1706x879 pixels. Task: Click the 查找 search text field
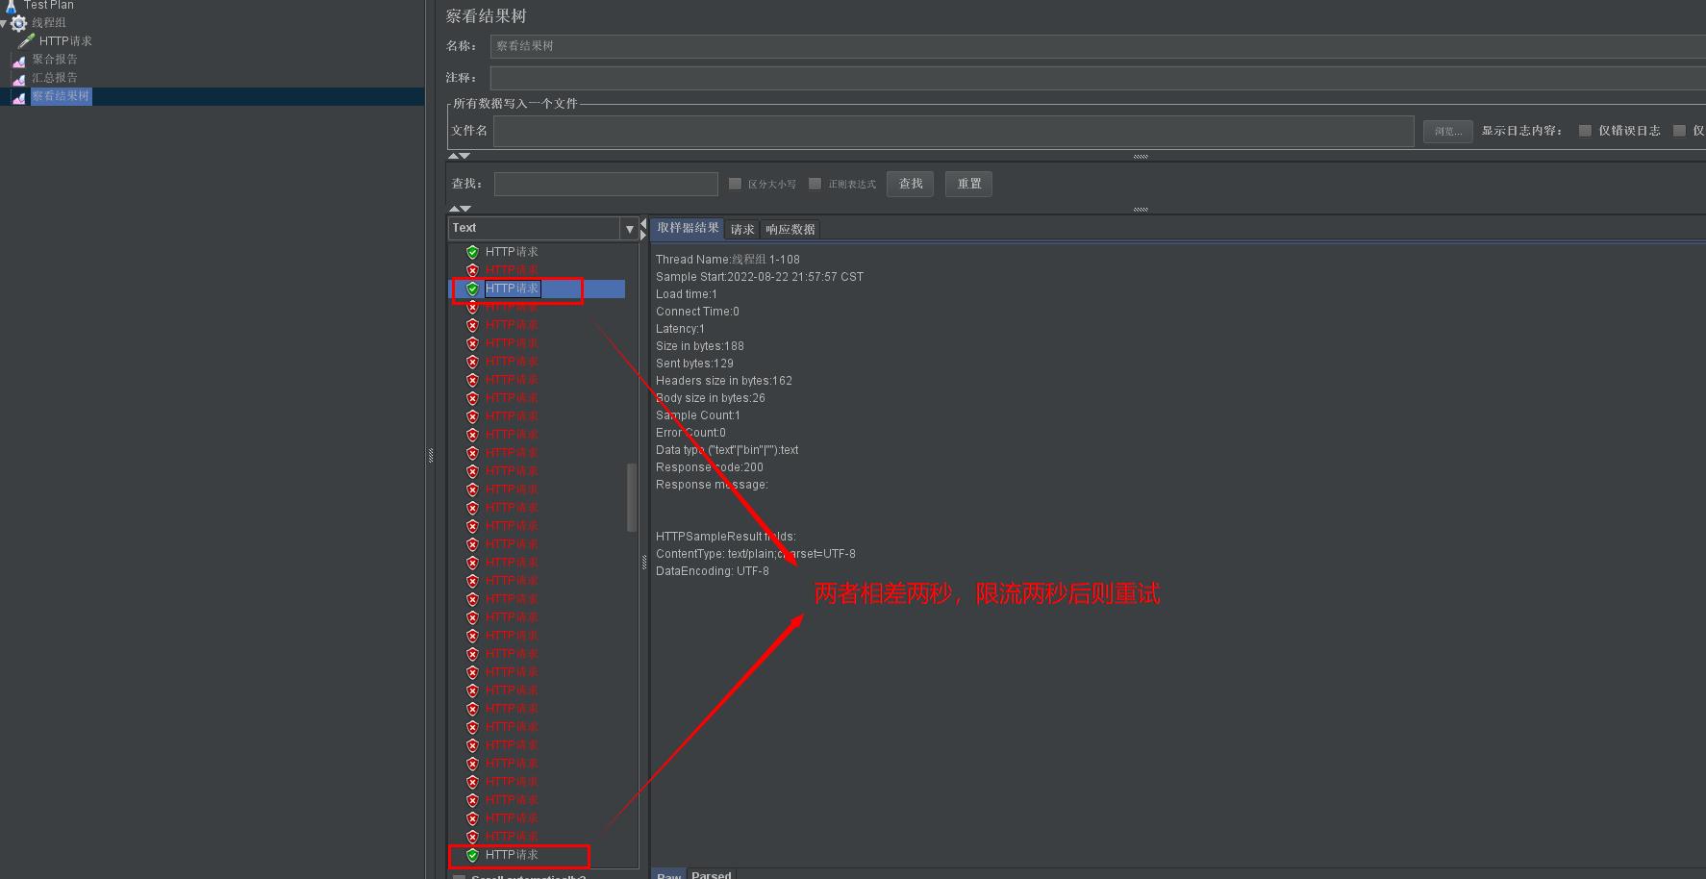[x=606, y=184]
